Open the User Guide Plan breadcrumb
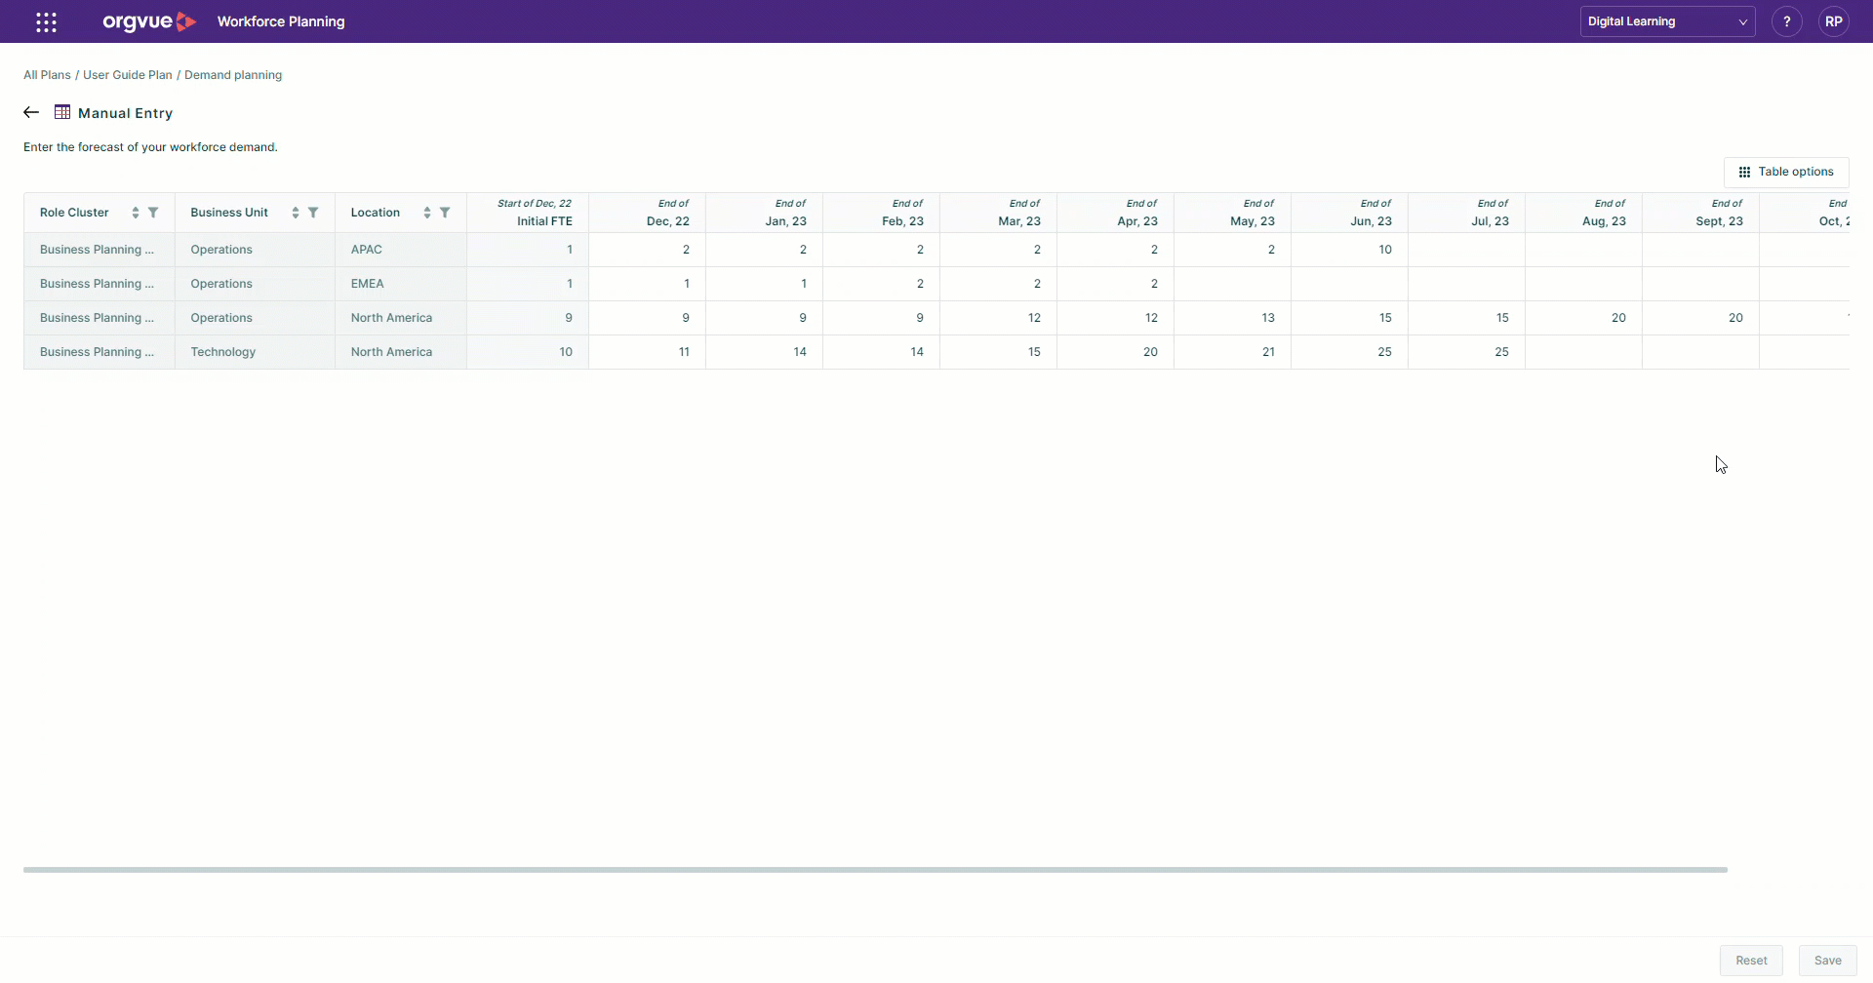Screen dimensions: 1873x983 tap(126, 74)
